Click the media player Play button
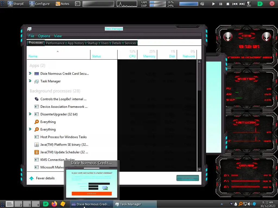 coord(213,4)
